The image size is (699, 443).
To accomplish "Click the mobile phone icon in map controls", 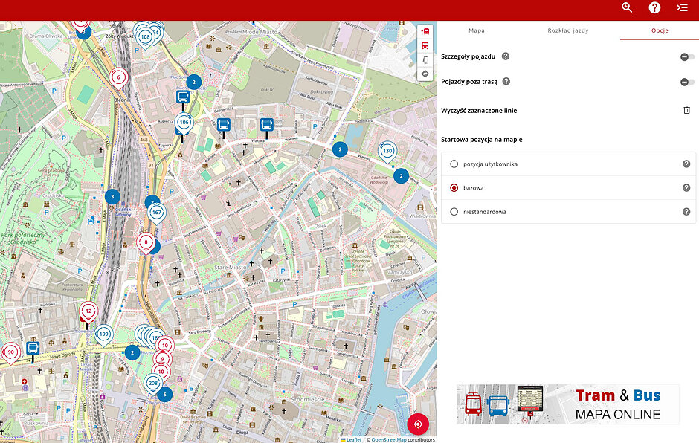I will click(426, 60).
